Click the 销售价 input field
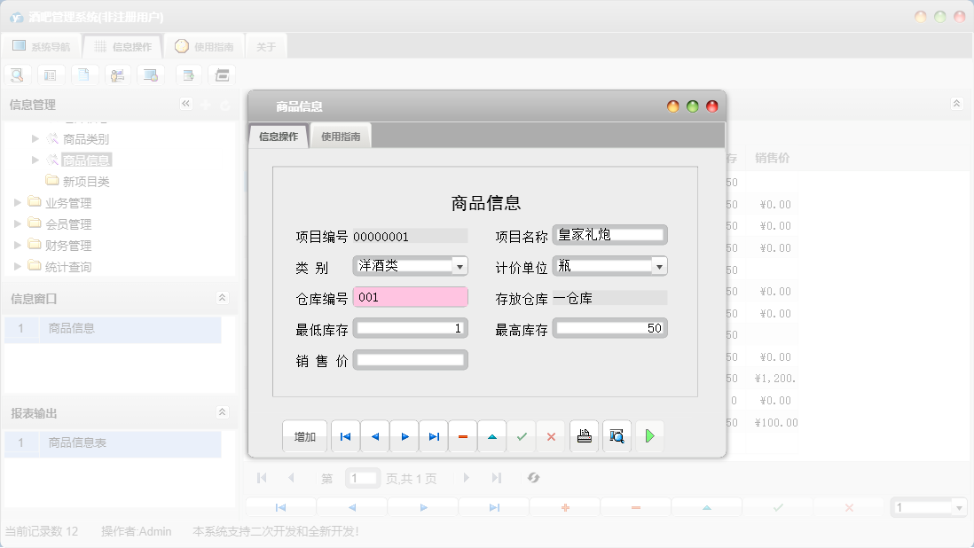974x548 pixels. pyautogui.click(x=411, y=359)
